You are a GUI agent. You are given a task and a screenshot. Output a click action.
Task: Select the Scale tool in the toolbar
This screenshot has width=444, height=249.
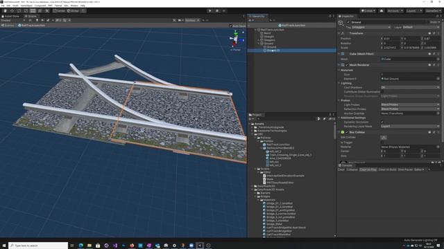click(26, 11)
